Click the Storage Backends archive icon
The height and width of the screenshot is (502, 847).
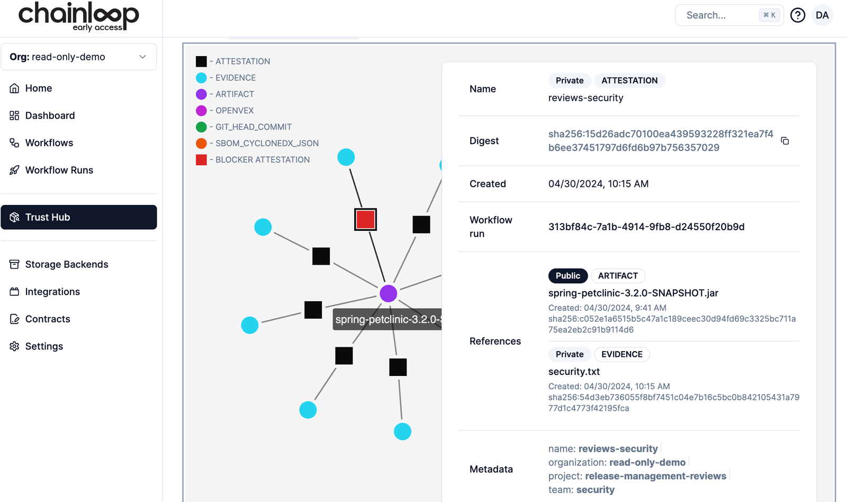[14, 264]
